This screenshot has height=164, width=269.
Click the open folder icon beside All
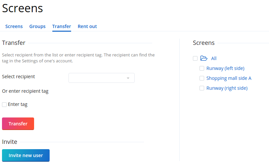tap(204, 58)
